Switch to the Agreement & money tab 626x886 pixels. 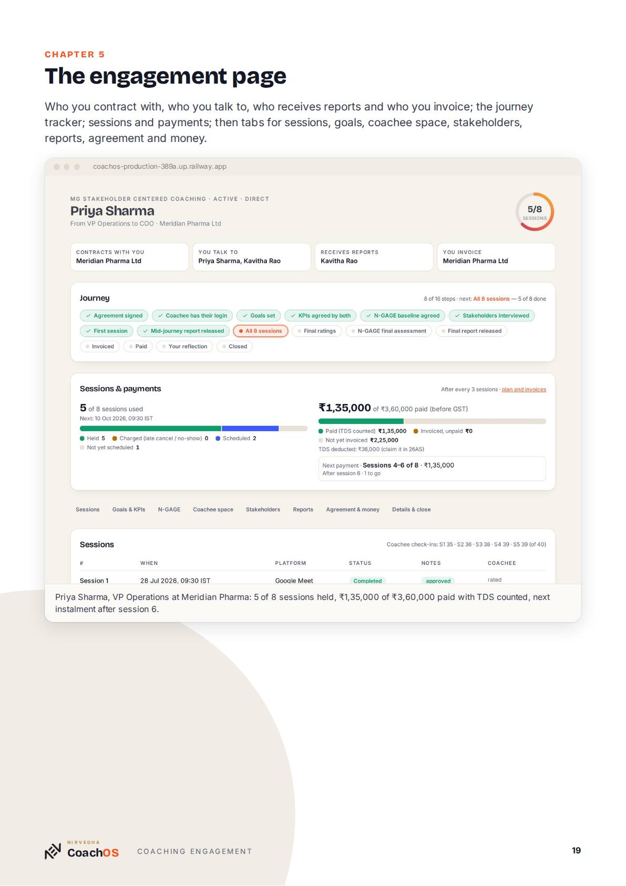coord(353,510)
